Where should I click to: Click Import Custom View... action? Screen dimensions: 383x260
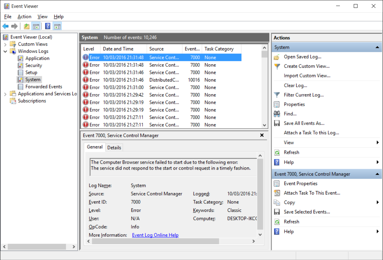tap(307, 76)
